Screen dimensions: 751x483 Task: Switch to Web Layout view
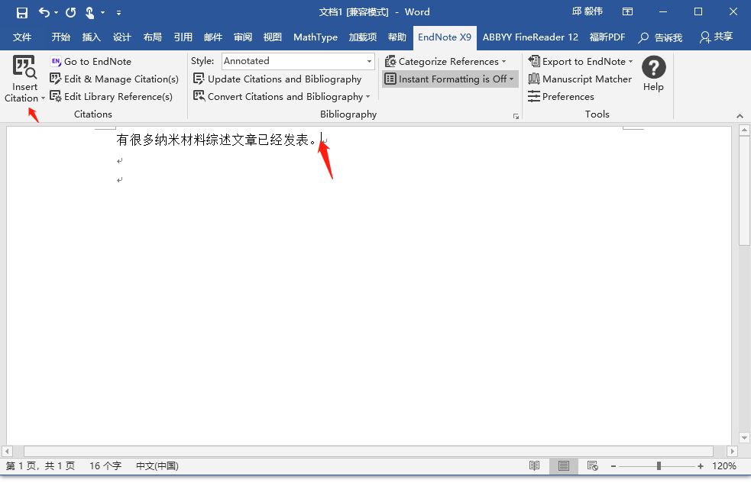[x=592, y=465]
